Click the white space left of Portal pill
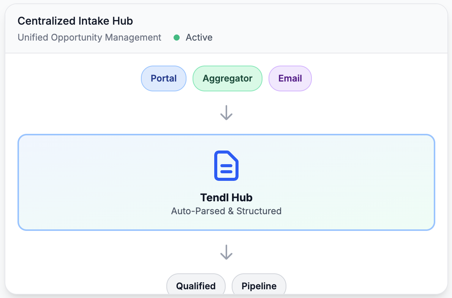Screen dimensions: 452x298 click(75, 78)
